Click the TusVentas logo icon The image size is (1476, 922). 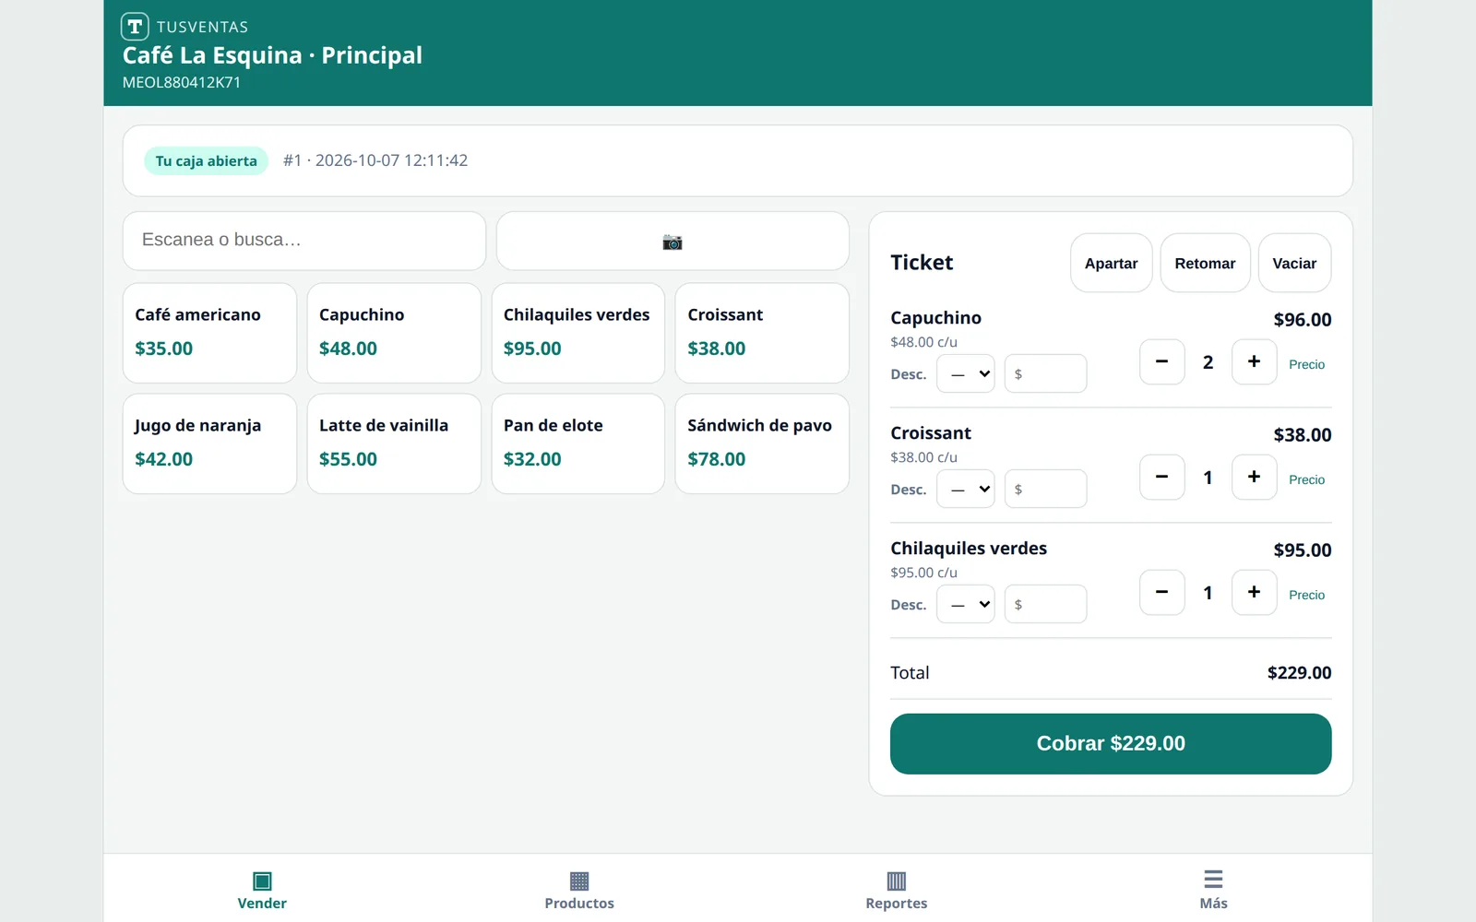point(135,26)
